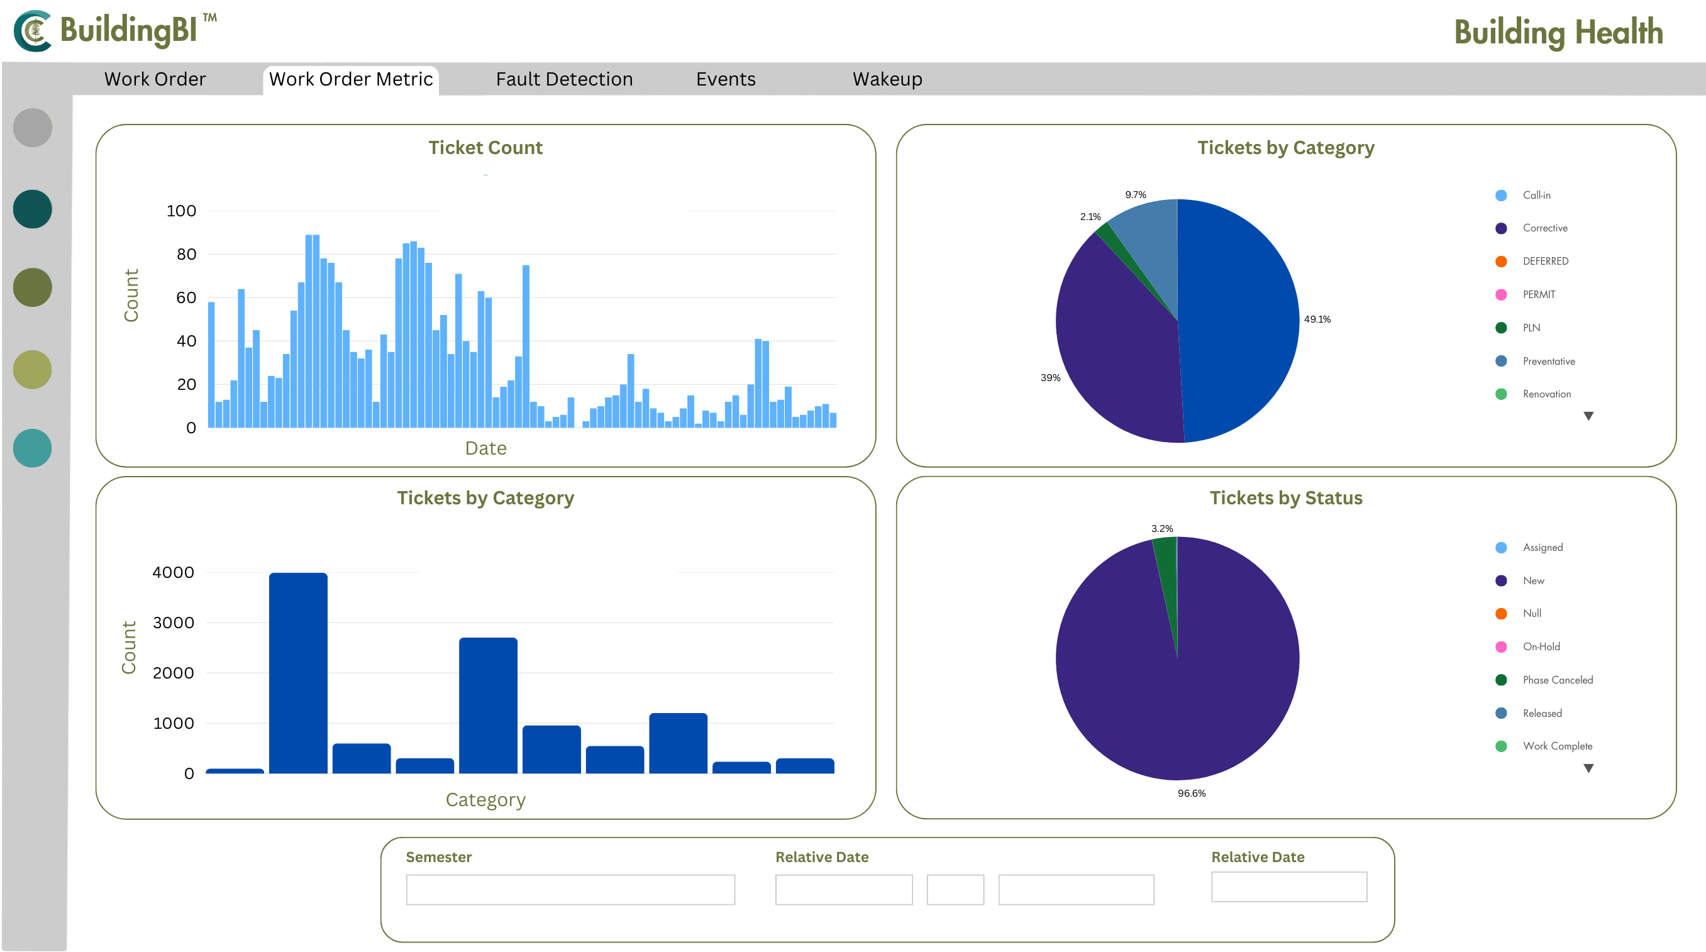1706x952 pixels.
Task: Go to the Wakeup tab
Action: coord(887,79)
